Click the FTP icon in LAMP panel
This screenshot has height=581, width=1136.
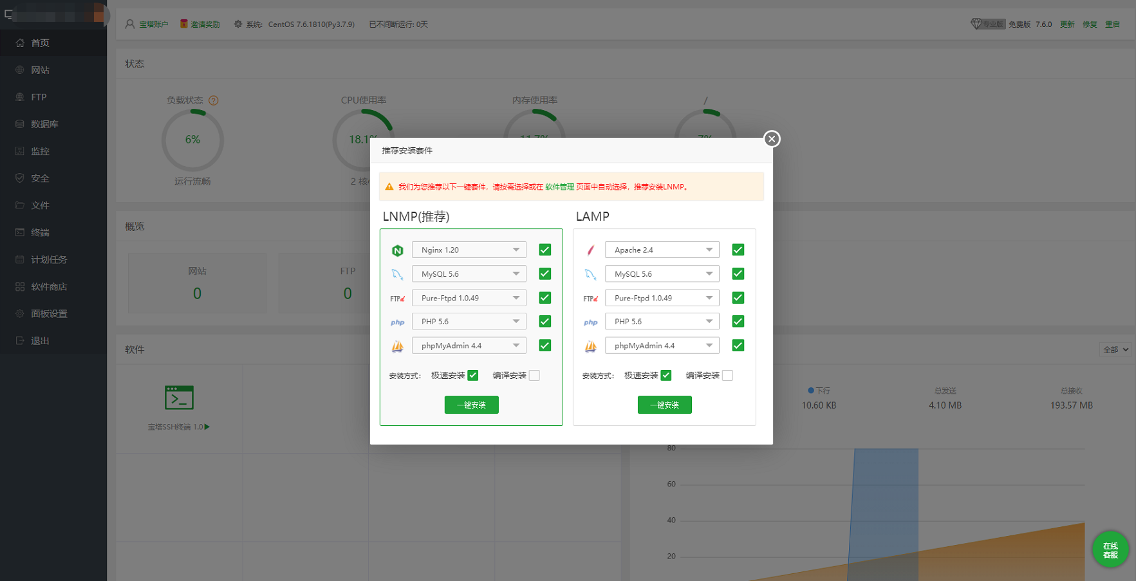pyautogui.click(x=591, y=299)
